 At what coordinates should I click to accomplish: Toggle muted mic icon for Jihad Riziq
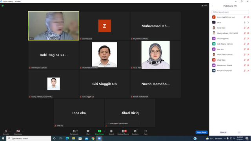point(245,60)
